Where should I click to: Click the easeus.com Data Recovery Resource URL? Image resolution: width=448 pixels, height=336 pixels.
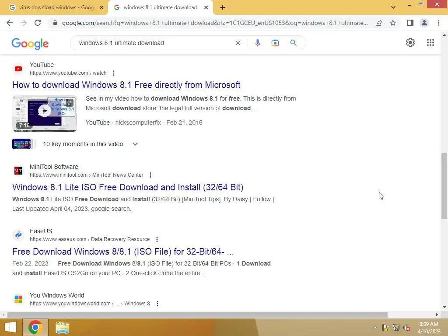[90, 239]
